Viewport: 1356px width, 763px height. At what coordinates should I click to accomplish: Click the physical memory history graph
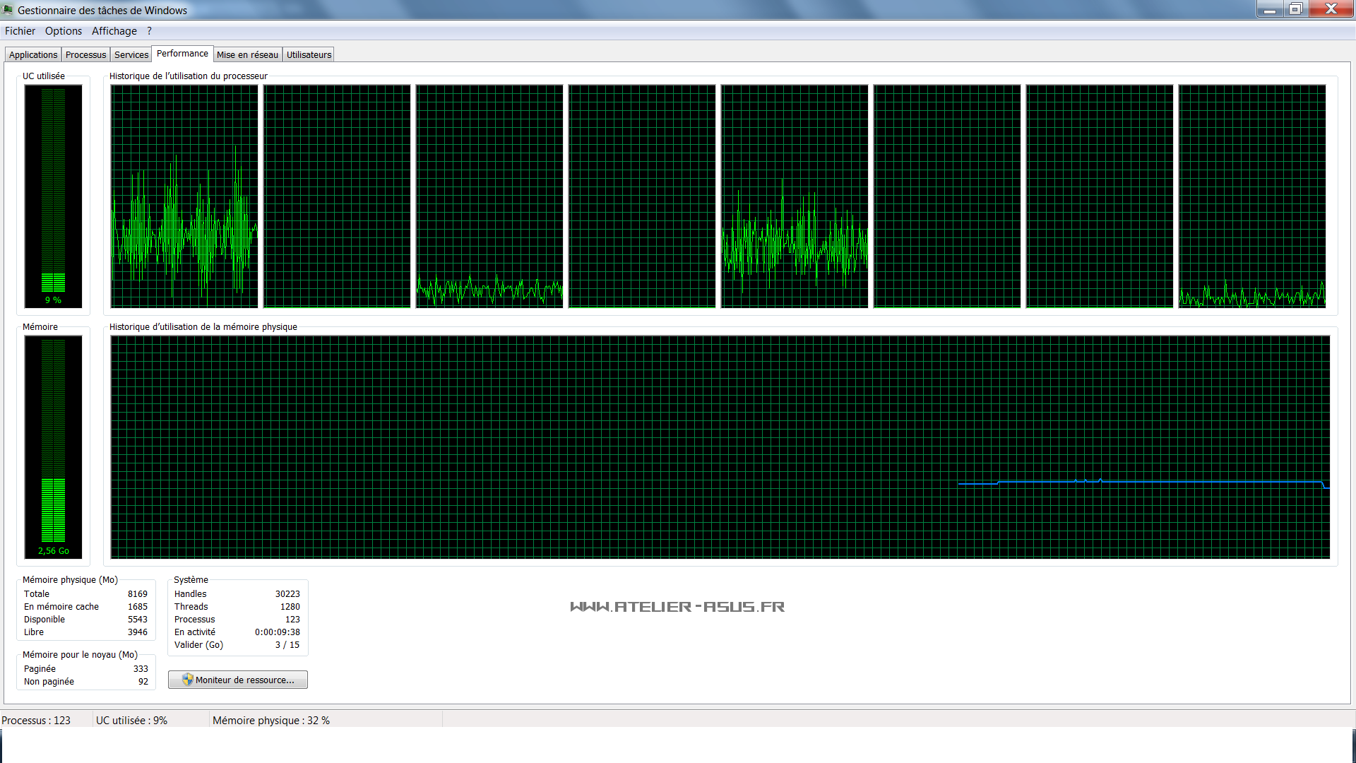point(720,446)
